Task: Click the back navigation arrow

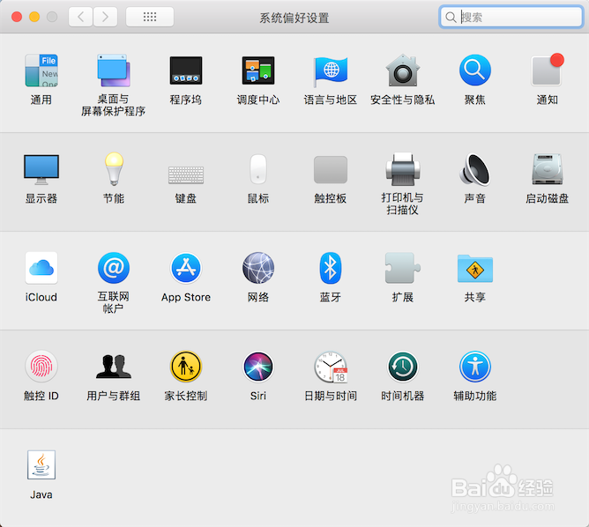Action: (x=80, y=17)
